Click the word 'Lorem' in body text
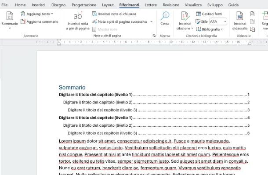Image resolution: width=268 pixels, height=175 pixels. tap(65, 141)
